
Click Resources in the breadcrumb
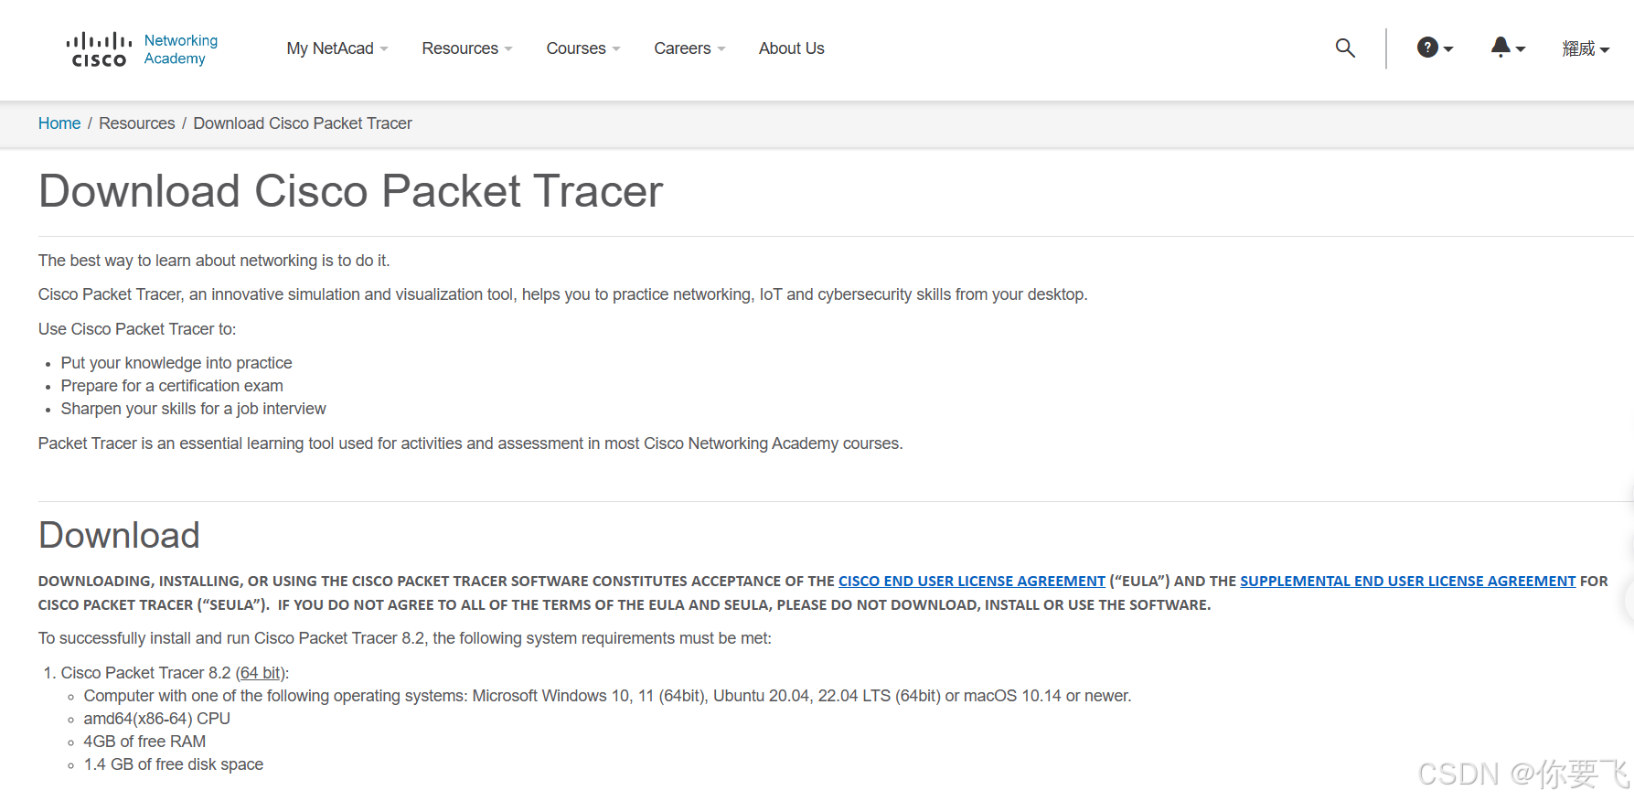(137, 123)
